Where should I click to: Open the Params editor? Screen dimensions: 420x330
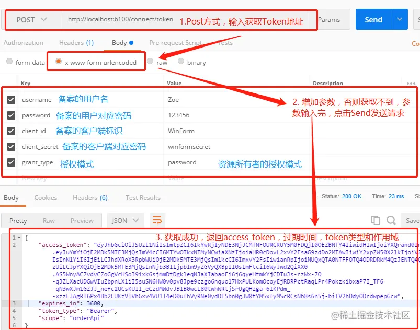(330, 20)
